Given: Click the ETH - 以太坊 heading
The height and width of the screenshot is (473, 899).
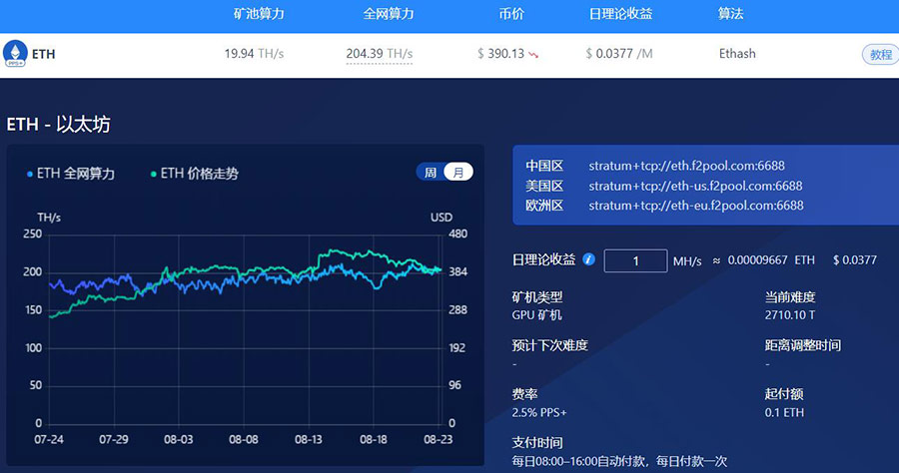Looking at the screenshot, I should (x=59, y=125).
